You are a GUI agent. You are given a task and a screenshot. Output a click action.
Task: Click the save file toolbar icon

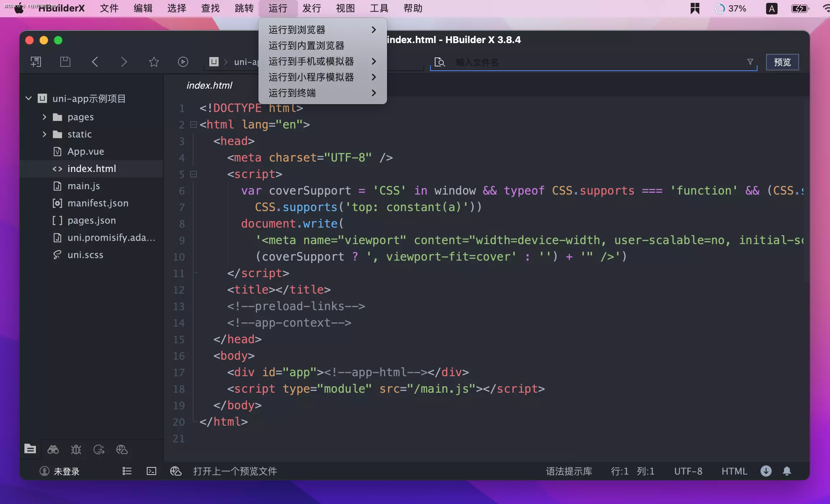(x=65, y=62)
